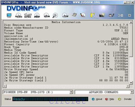Open the PIONEER DVD-RW drive dropdown
The height and width of the screenshot is (107, 135).
(x=71, y=92)
